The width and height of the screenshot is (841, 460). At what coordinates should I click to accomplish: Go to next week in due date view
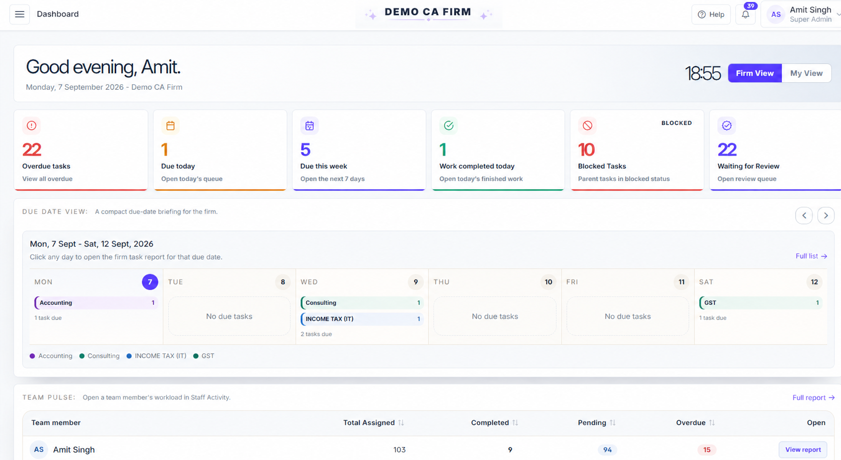click(826, 216)
